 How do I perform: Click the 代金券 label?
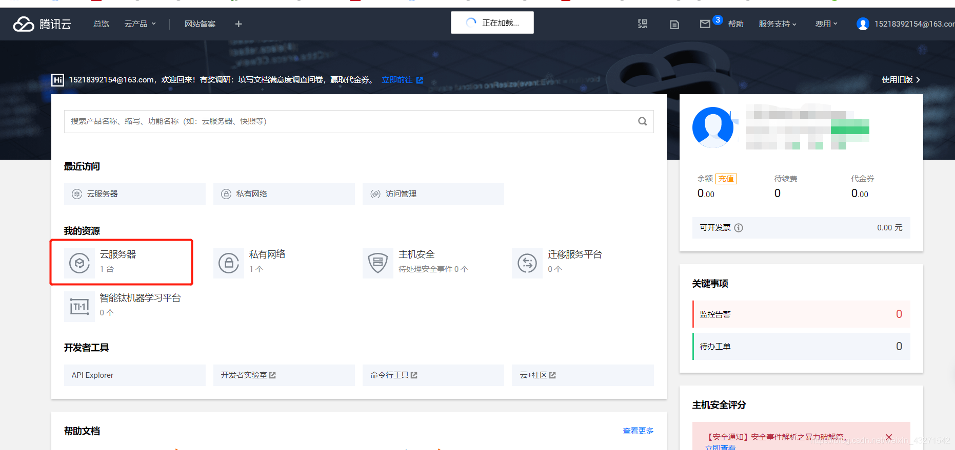click(x=863, y=179)
